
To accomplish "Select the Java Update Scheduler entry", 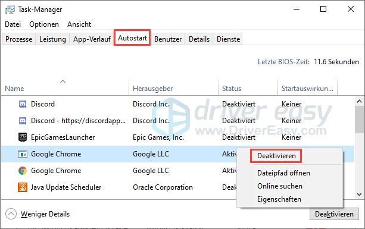I will [x=66, y=187].
